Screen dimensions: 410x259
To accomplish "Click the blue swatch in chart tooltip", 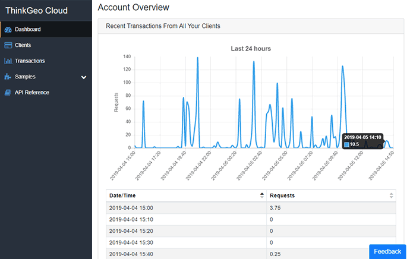I will [x=346, y=144].
